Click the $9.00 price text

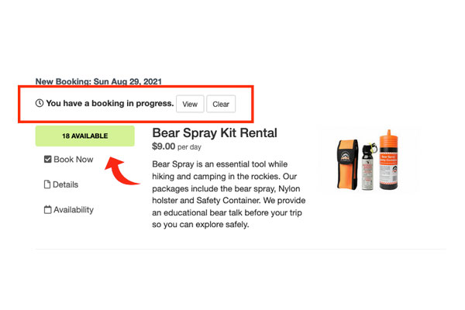coord(164,146)
